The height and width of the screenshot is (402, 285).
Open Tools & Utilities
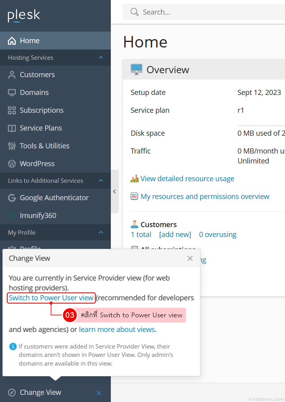[44, 146]
